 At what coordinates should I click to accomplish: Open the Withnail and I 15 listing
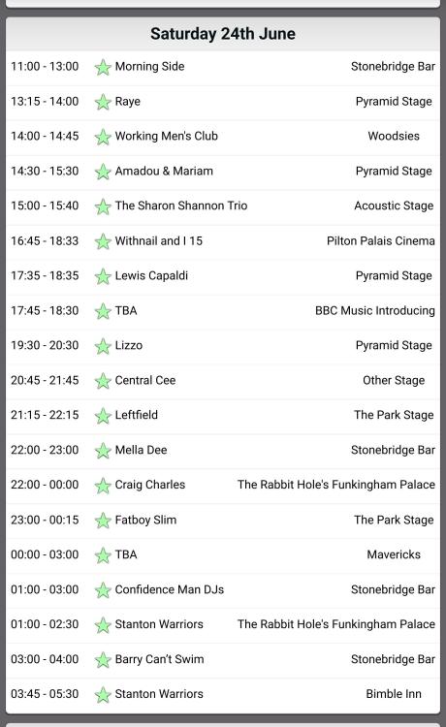[159, 240]
